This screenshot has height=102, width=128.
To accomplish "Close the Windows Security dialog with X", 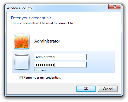I will [114, 7].
